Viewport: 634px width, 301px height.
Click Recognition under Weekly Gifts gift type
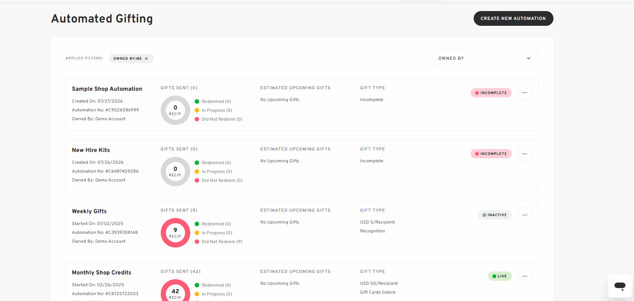(x=372, y=231)
